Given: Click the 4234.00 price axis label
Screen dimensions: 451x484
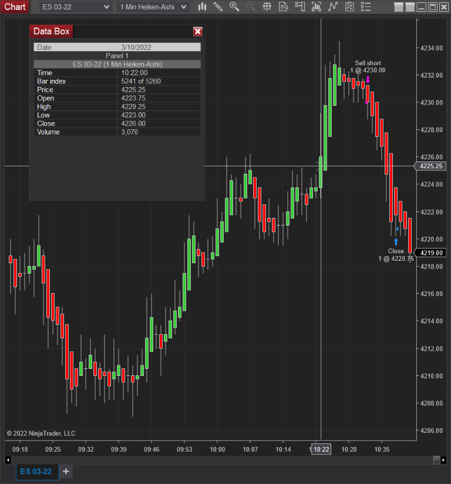Looking at the screenshot, I should click(432, 48).
